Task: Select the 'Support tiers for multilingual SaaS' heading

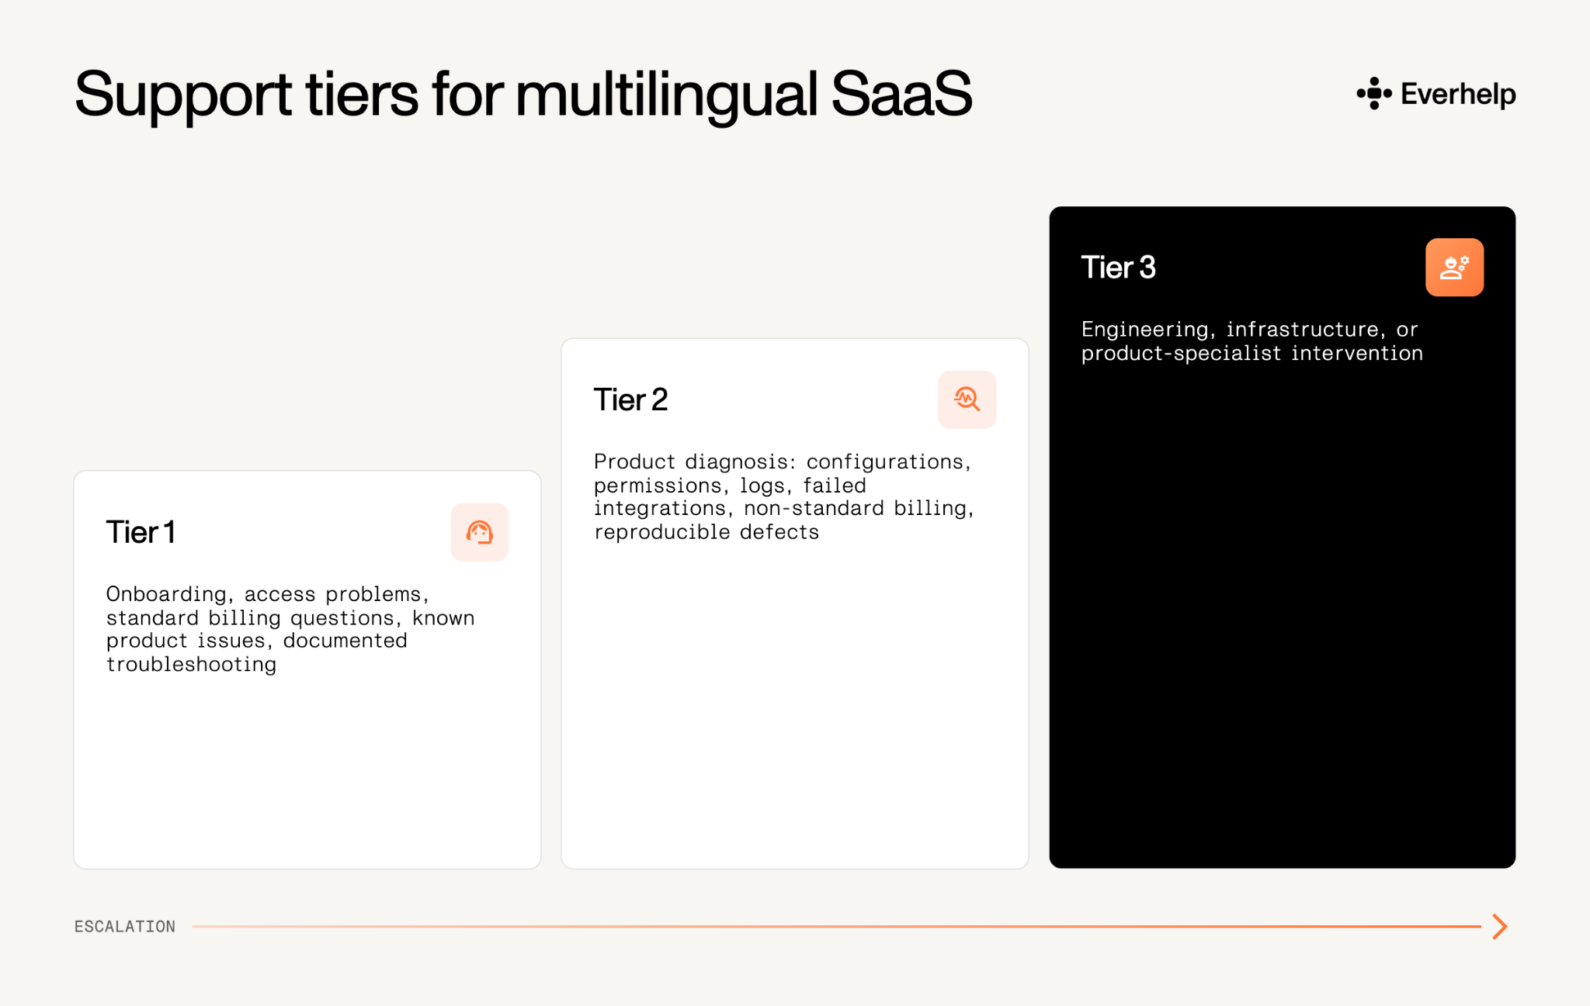Action: (523, 95)
